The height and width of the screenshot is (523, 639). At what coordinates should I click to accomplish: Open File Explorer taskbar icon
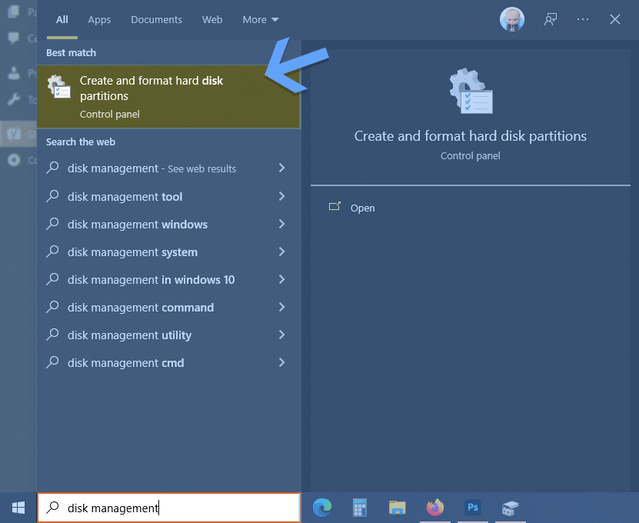[x=397, y=508]
